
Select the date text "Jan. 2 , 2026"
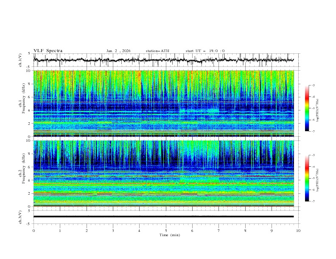[118, 51]
